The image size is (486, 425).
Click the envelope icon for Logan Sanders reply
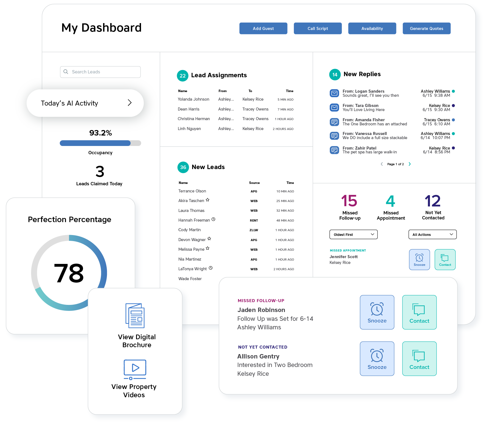334,93
